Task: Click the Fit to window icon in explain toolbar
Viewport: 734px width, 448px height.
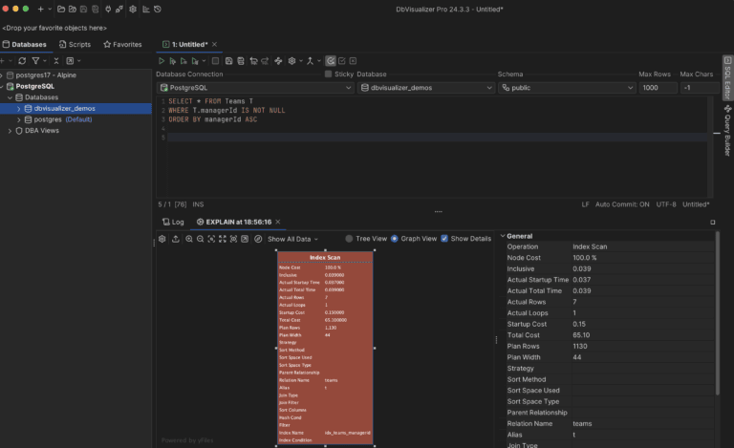Action: [223, 239]
